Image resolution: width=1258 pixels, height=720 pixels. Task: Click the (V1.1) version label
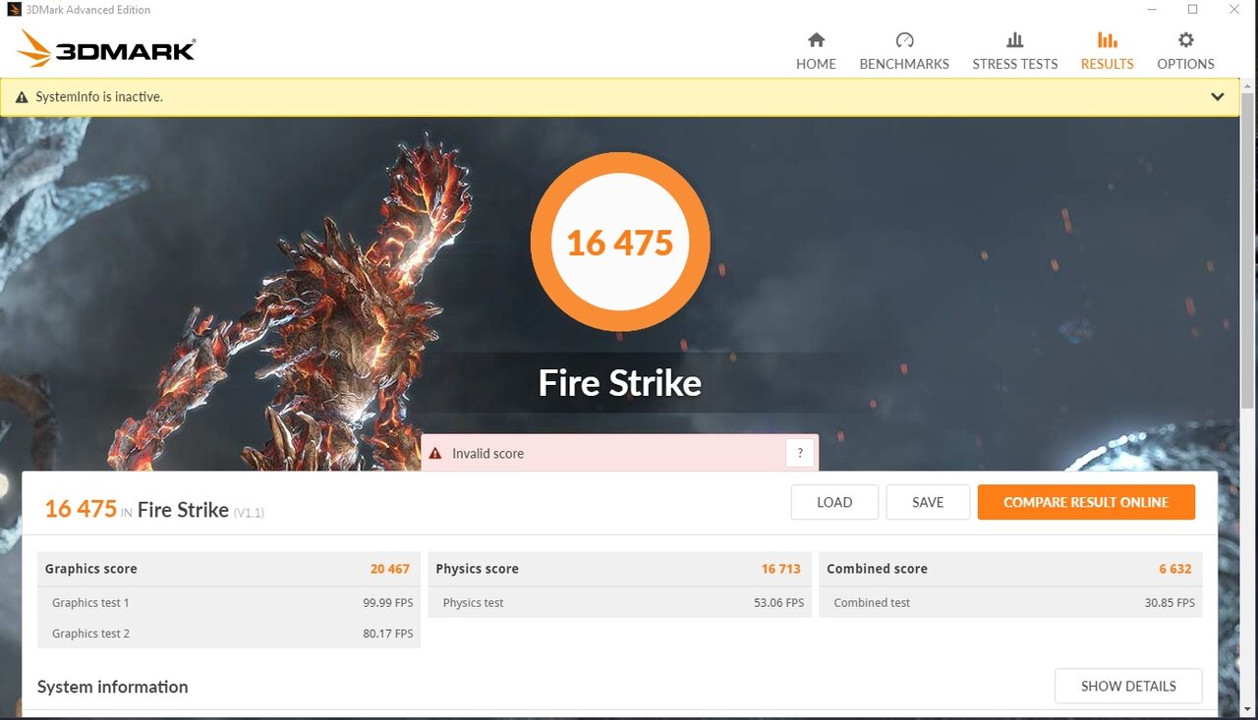tap(249, 513)
